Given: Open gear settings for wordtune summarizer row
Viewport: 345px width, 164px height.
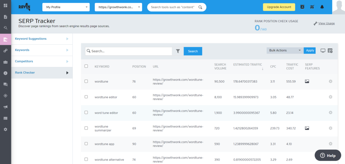Looking at the screenshot, I should coord(330,128).
